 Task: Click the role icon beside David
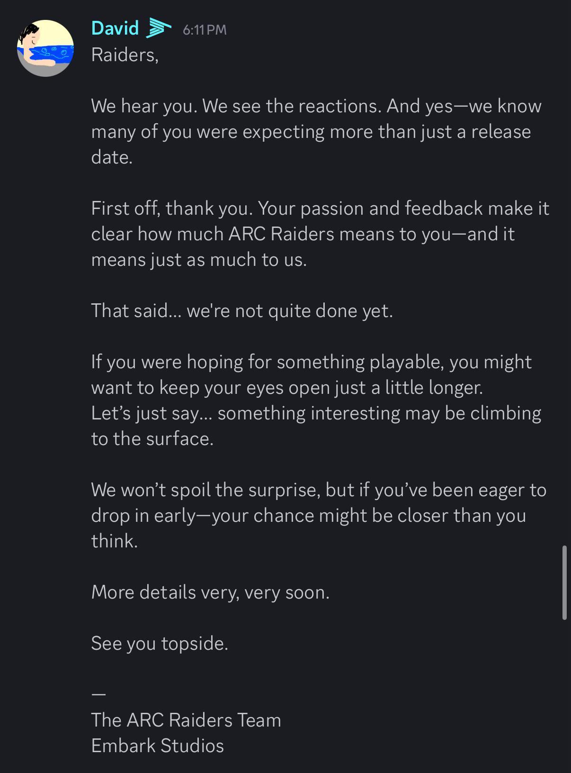[x=158, y=28]
